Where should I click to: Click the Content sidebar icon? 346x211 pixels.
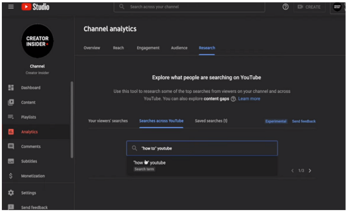(11, 102)
